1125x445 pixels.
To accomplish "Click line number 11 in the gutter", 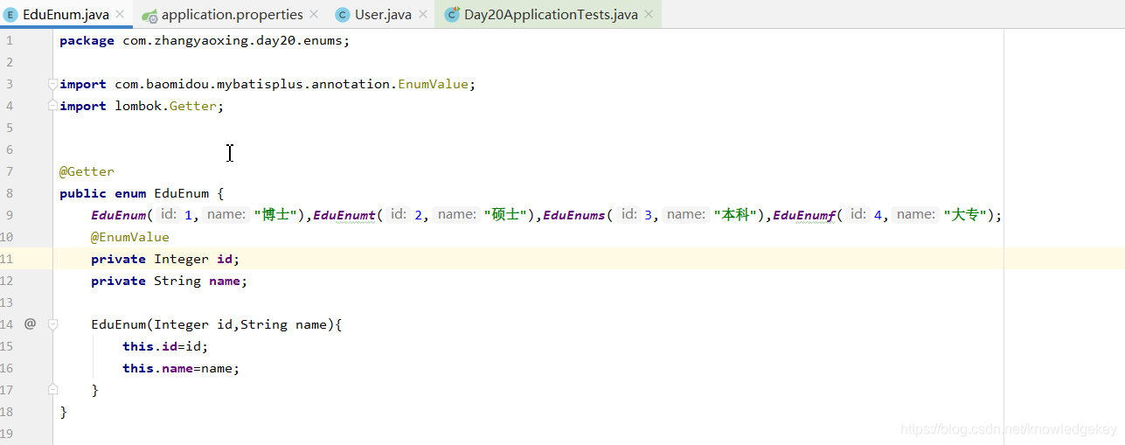I will click(7, 259).
